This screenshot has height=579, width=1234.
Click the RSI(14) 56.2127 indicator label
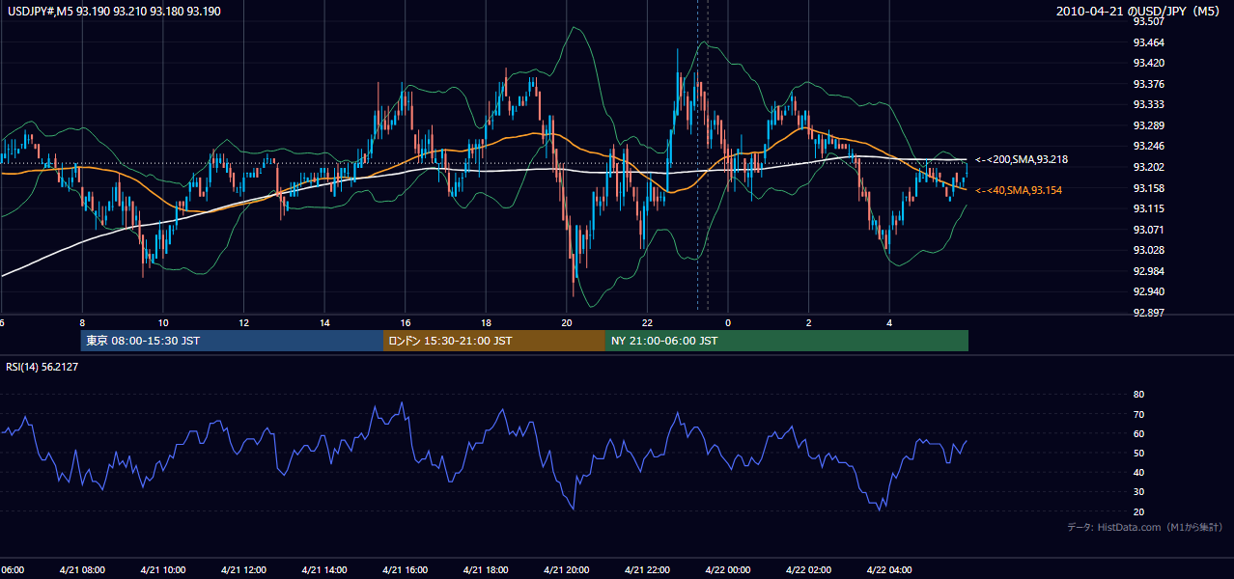[42, 367]
